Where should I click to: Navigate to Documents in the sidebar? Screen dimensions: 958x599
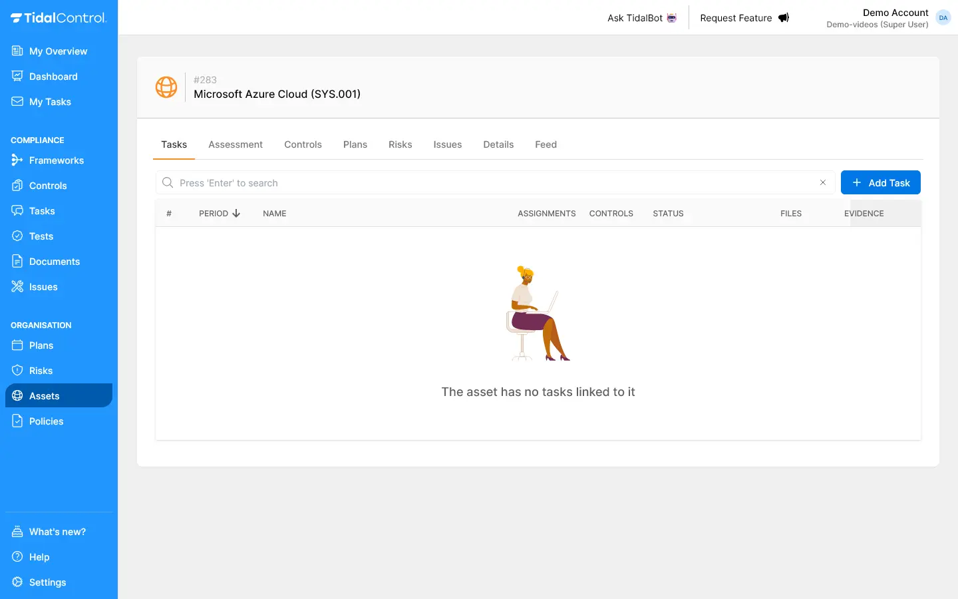(x=55, y=262)
